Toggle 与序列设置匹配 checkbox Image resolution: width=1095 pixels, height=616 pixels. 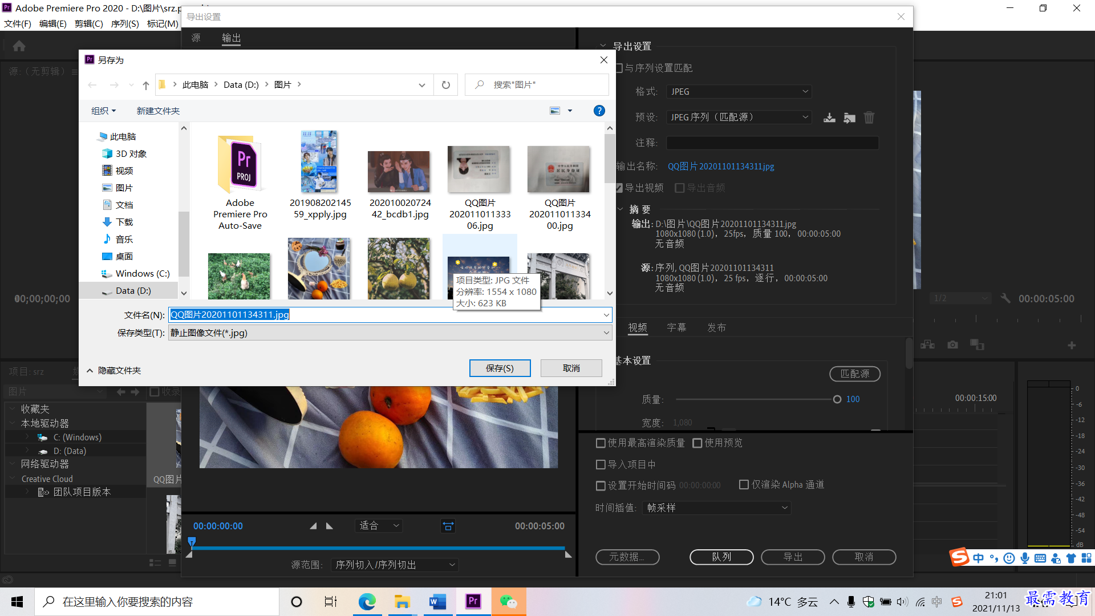point(619,68)
